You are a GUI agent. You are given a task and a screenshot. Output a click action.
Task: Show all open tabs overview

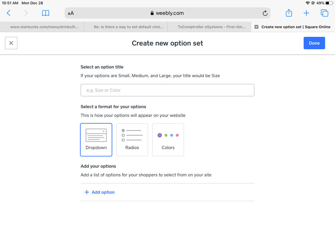point(324,13)
